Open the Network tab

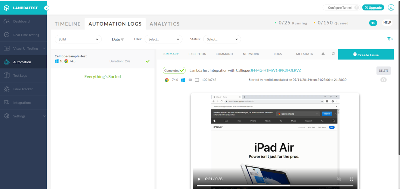click(x=251, y=54)
